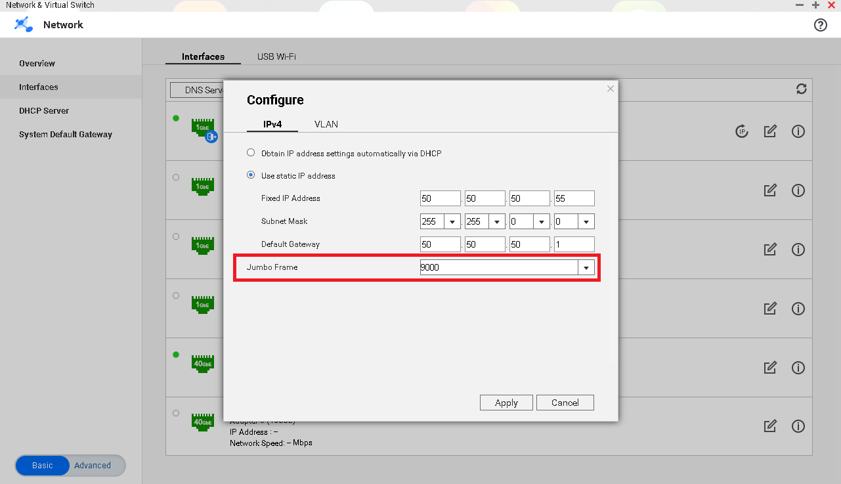
Task: Select Use static IP address option
Action: (x=251, y=175)
